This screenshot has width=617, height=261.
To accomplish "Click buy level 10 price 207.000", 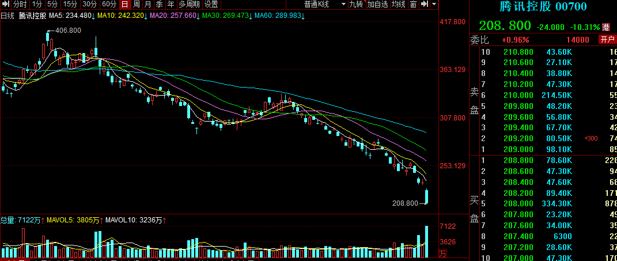I will coord(518,258).
